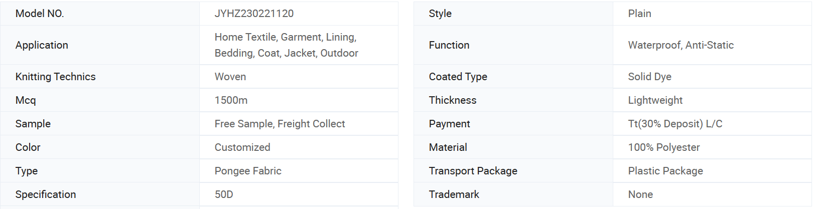The image size is (813, 209).
Task: Click the Thickness value Lightweight
Action: click(655, 100)
